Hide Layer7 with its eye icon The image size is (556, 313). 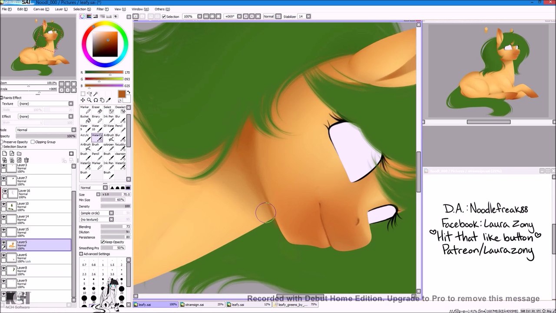pos(3,178)
